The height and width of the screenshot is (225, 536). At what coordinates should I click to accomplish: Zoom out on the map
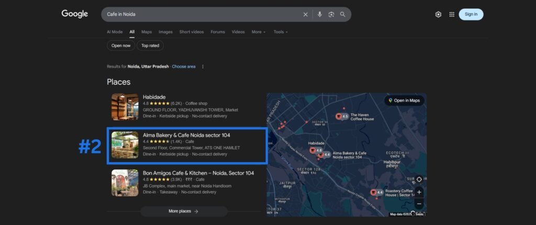pos(419,204)
